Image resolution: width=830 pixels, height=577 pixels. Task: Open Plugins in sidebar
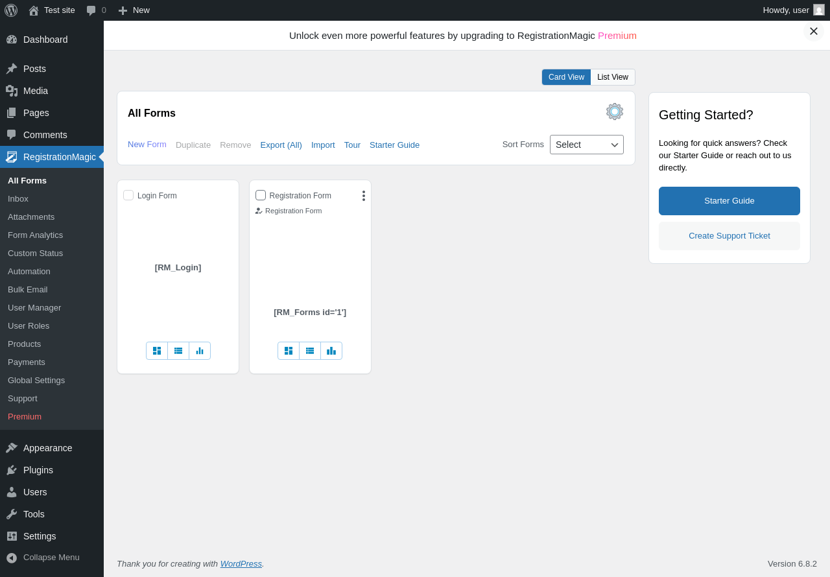click(52, 470)
